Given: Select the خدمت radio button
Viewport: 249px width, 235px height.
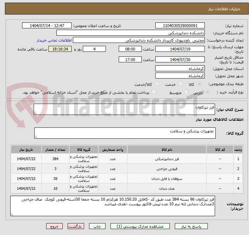Looking at the screenshot, I should tap(180, 84).
